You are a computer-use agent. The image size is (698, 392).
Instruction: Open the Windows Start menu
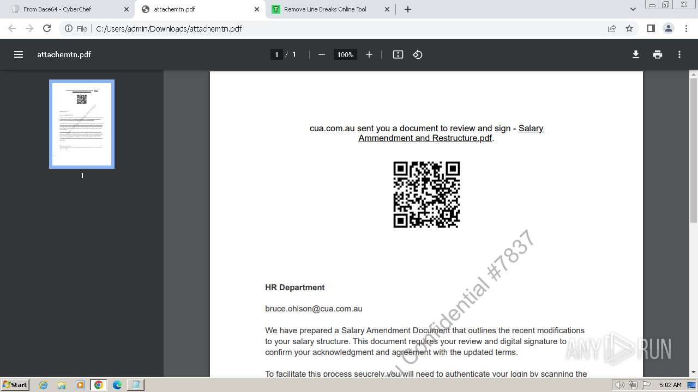[15, 384]
